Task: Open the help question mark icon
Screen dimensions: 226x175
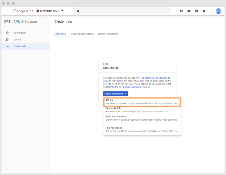Action: click(196, 11)
